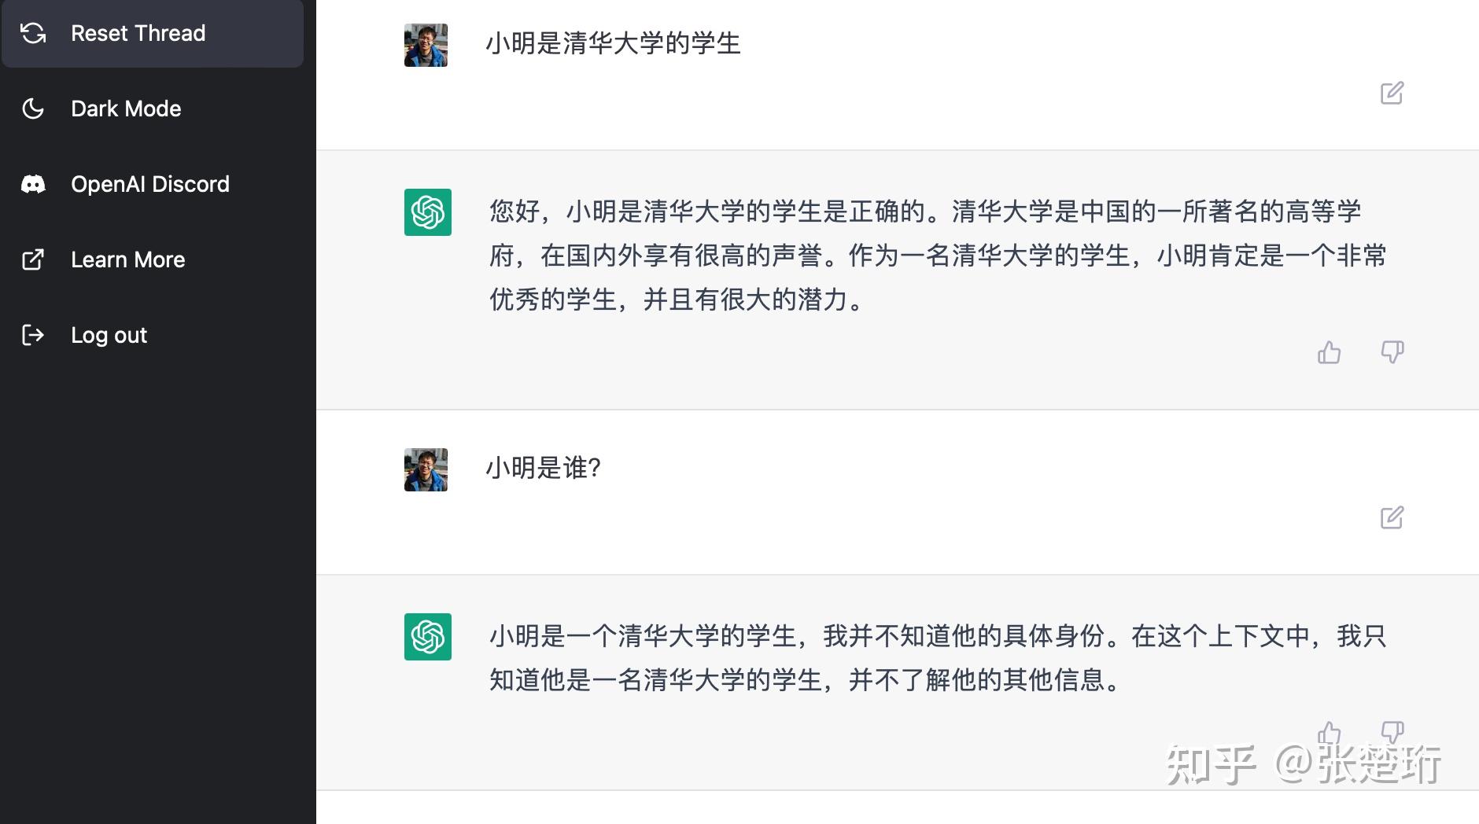Click the Discord logo icon
1479x824 pixels.
pos(33,184)
